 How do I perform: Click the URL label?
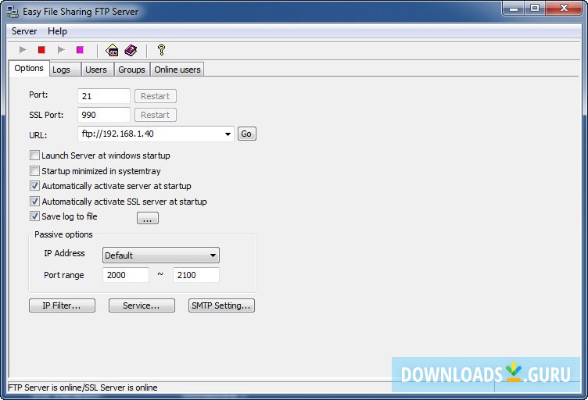(38, 135)
